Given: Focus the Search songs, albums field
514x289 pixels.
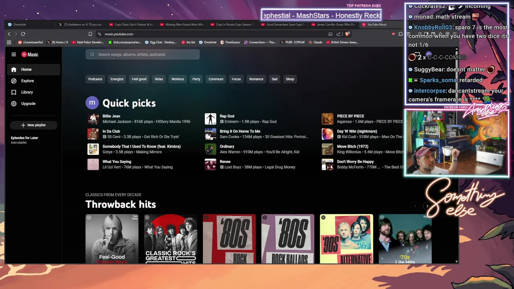Looking at the screenshot, I should pos(143,55).
